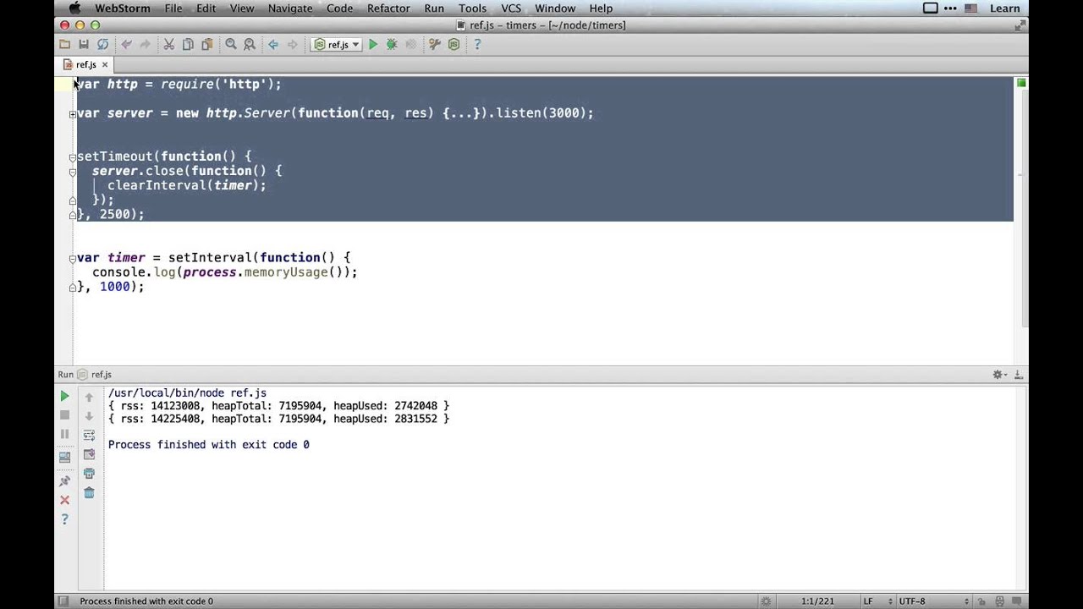Run ref.js with the green toolbar play button

[x=372, y=45]
